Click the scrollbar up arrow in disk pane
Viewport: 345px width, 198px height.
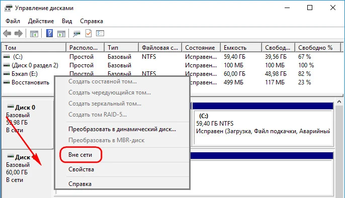pos(339,102)
